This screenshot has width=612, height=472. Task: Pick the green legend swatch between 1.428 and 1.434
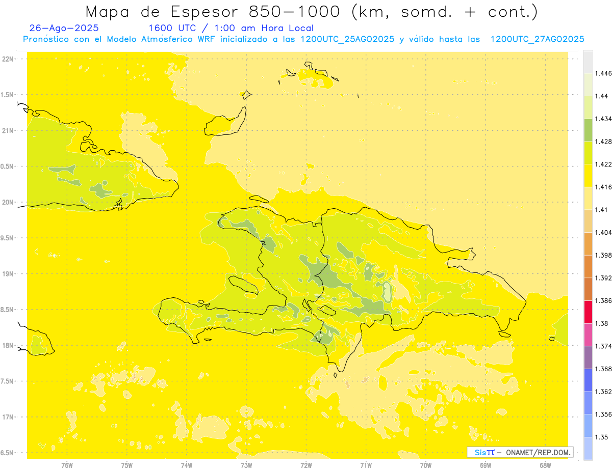[588, 130]
